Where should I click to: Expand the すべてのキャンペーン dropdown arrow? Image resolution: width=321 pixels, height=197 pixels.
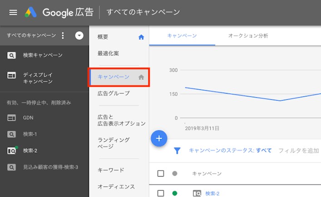pyautogui.click(x=79, y=35)
